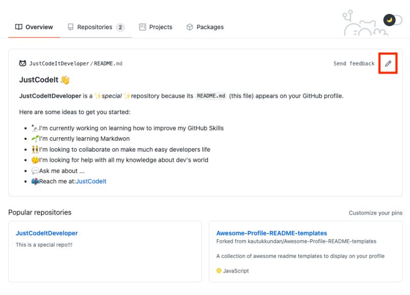Click the Packages cube icon
Image resolution: width=410 pixels, height=295 pixels.
click(189, 27)
